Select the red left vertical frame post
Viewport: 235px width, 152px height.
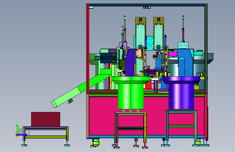(x=88, y=48)
